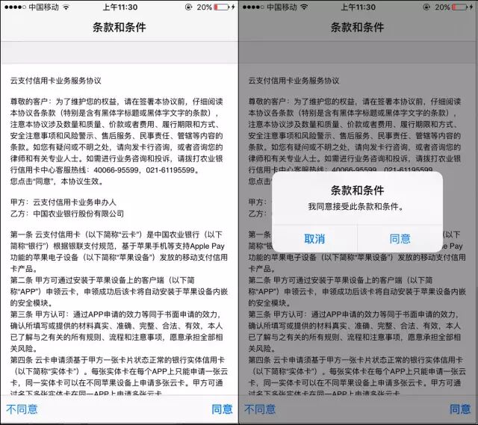Tap left screen's 云支付信用卡业务服务协议 heading
Screen dimensions: 478x425
(56, 81)
